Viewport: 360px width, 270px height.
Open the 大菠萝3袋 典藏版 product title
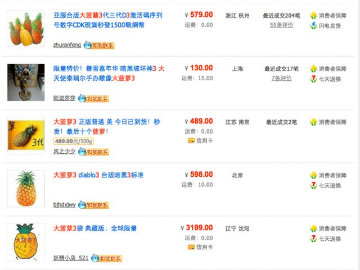click(95, 228)
